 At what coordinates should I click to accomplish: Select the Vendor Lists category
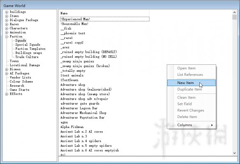21,77
